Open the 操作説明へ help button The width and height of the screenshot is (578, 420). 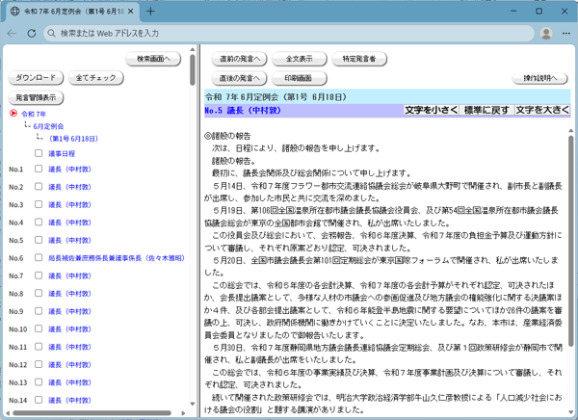pyautogui.click(x=540, y=78)
